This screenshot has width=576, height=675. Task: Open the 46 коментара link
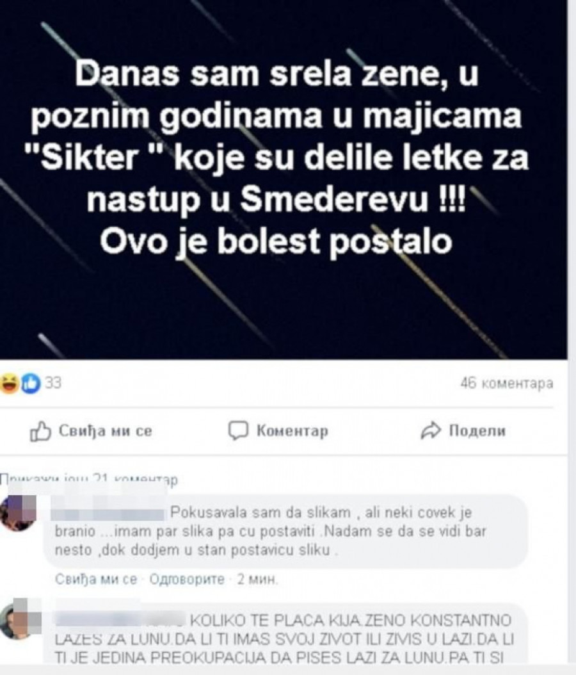pyautogui.click(x=506, y=383)
